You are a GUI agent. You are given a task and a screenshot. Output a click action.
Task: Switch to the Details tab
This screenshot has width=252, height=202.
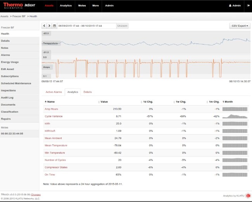coord(87,92)
